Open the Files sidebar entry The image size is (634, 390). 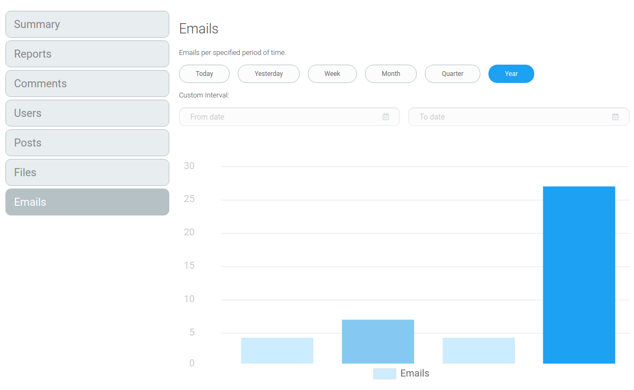(x=87, y=172)
